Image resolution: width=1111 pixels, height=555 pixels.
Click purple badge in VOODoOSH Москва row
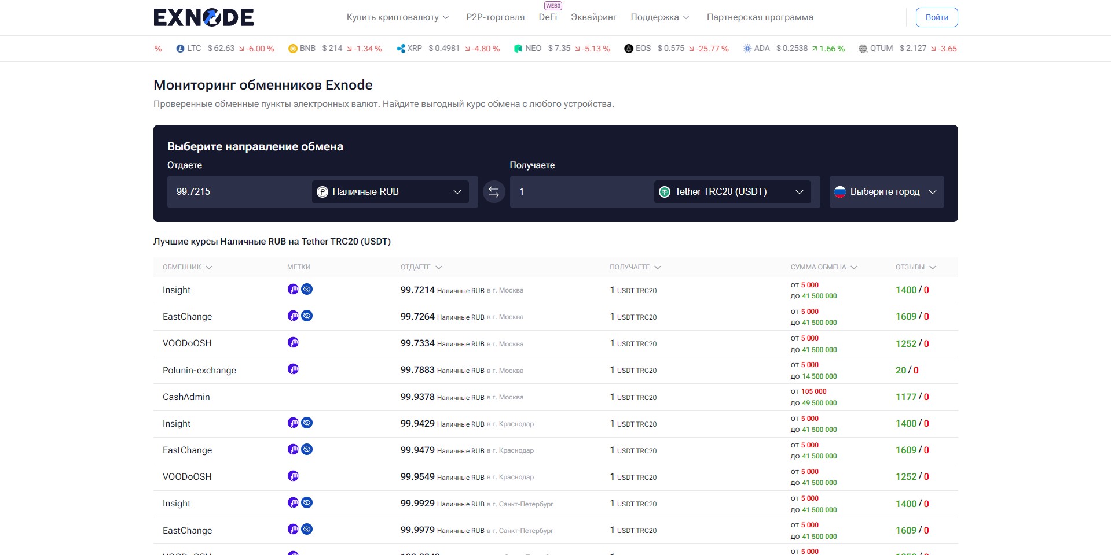coord(293,342)
